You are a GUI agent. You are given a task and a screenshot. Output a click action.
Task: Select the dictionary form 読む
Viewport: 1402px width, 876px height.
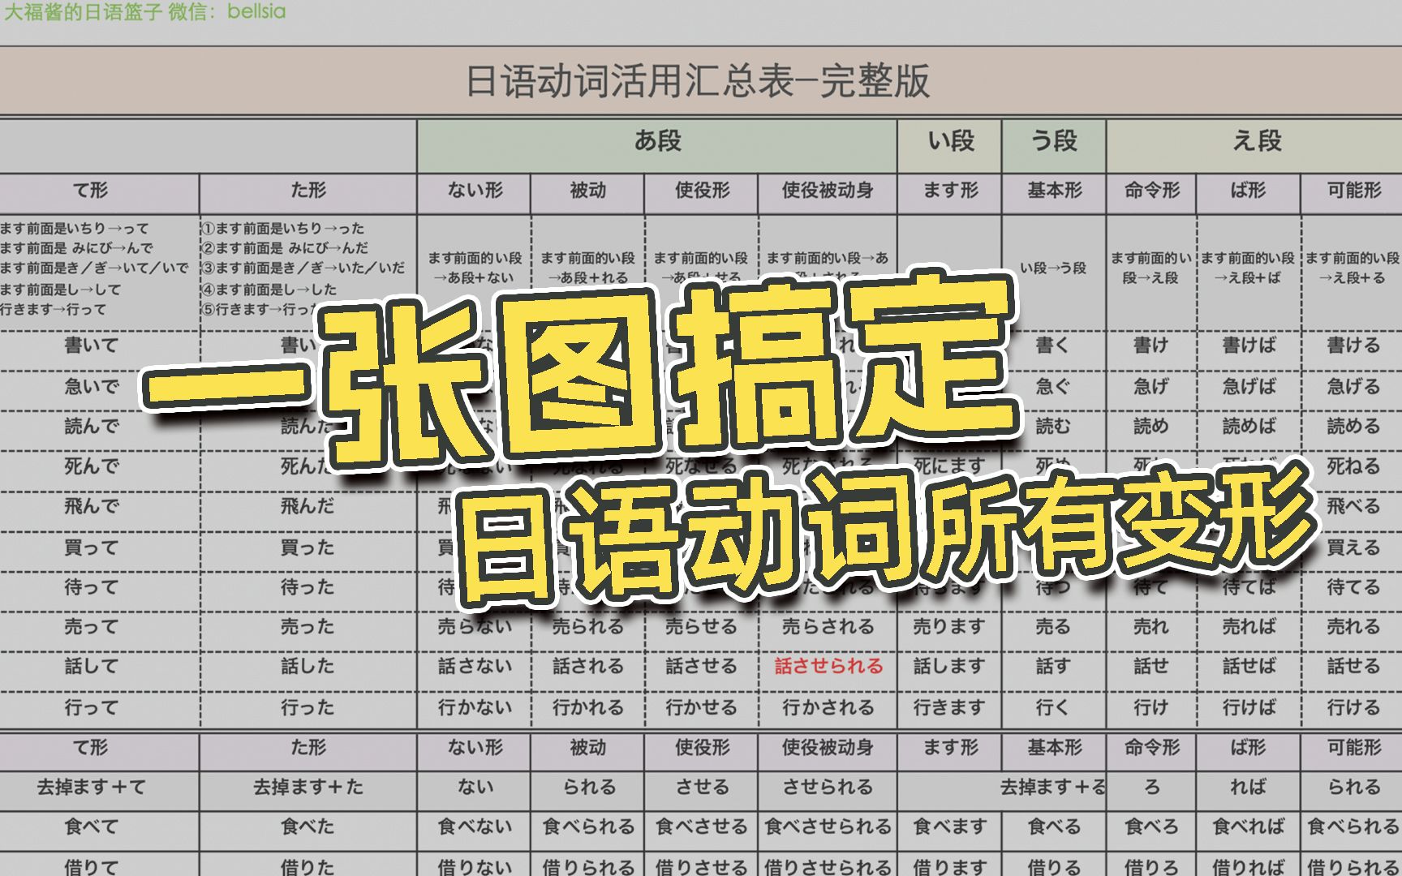click(x=1053, y=427)
